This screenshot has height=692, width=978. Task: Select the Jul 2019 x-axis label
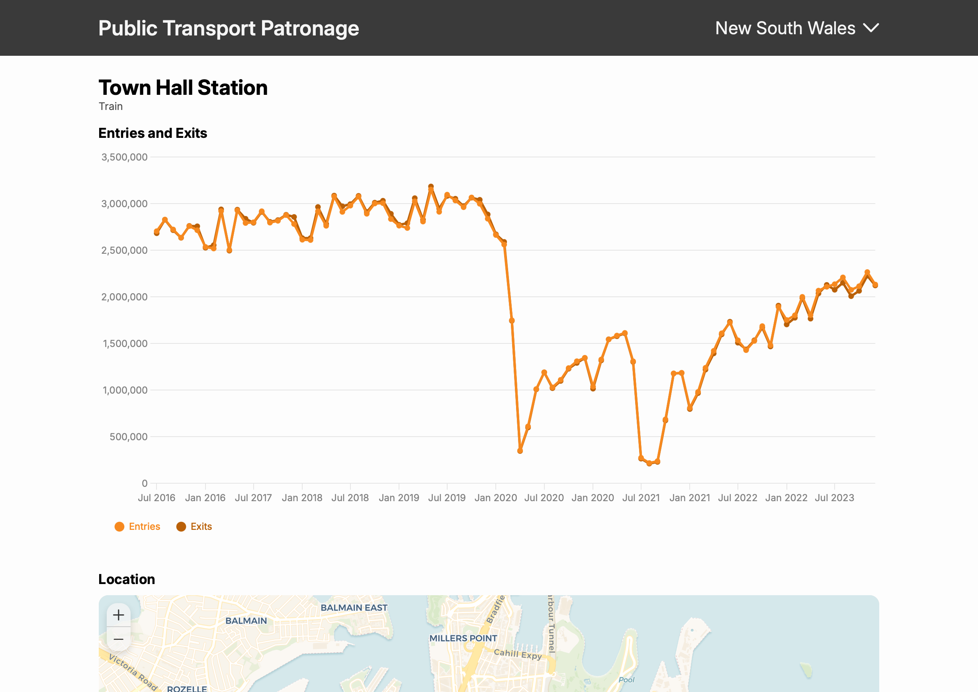[x=446, y=498]
